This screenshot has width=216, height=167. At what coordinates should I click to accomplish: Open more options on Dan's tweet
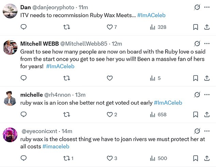[x=206, y=7]
